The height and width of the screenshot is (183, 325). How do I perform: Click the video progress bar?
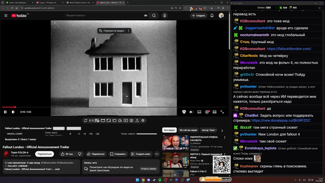pyautogui.click(x=114, y=107)
